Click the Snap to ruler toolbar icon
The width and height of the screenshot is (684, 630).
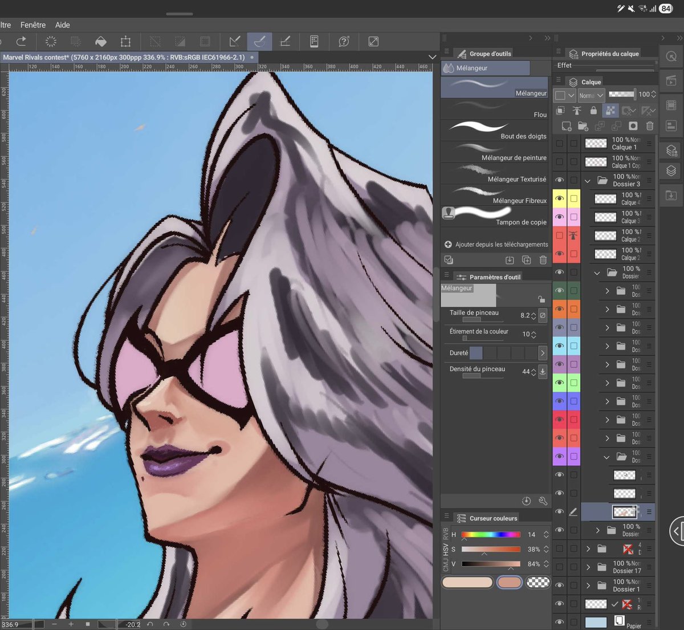coord(234,41)
